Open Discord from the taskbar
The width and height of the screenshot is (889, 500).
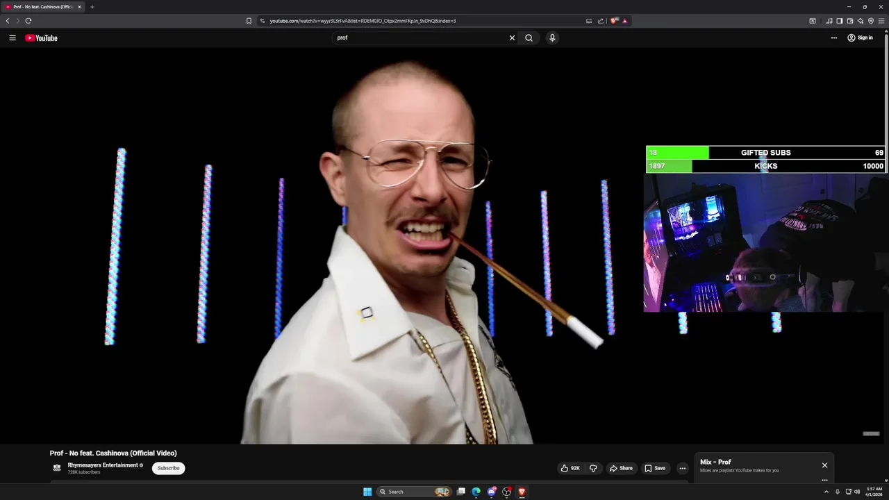click(492, 492)
